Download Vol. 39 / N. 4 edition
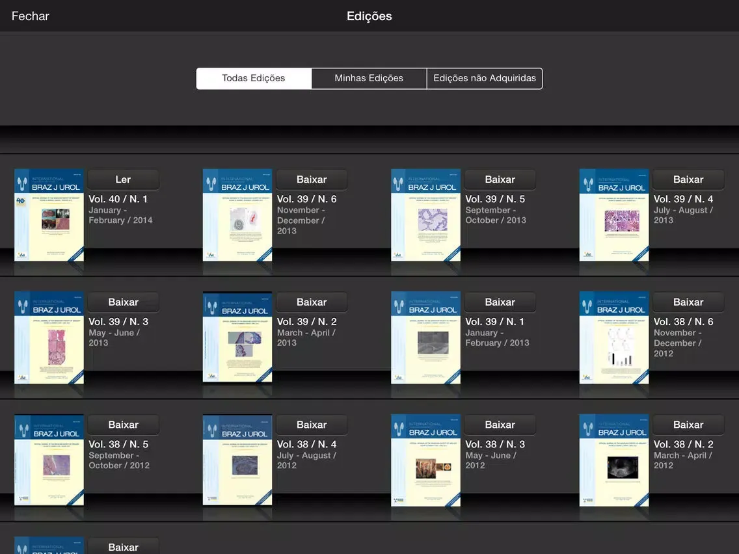Image resolution: width=739 pixels, height=554 pixels. (688, 179)
